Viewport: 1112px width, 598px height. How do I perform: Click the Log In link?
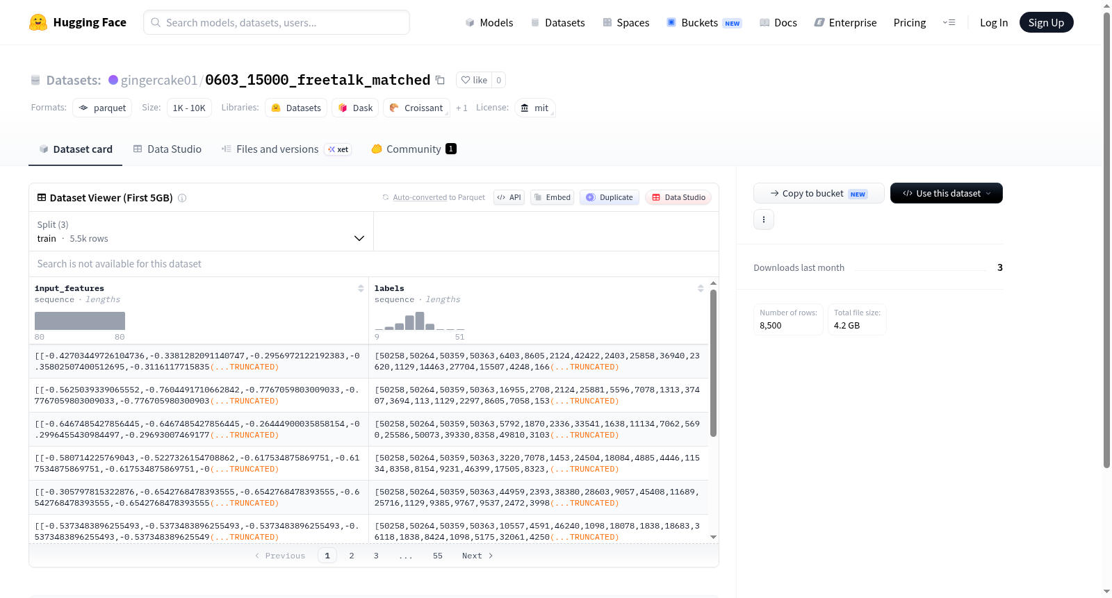click(994, 23)
